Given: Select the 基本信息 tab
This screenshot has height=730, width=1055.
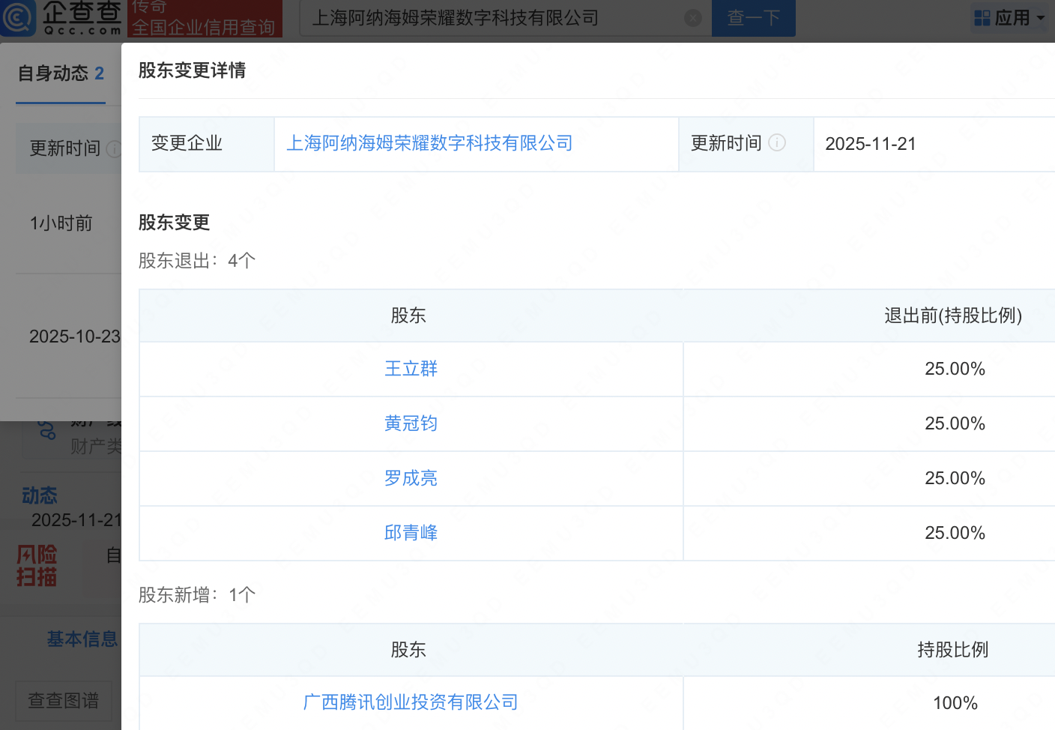Looking at the screenshot, I should tap(82, 639).
